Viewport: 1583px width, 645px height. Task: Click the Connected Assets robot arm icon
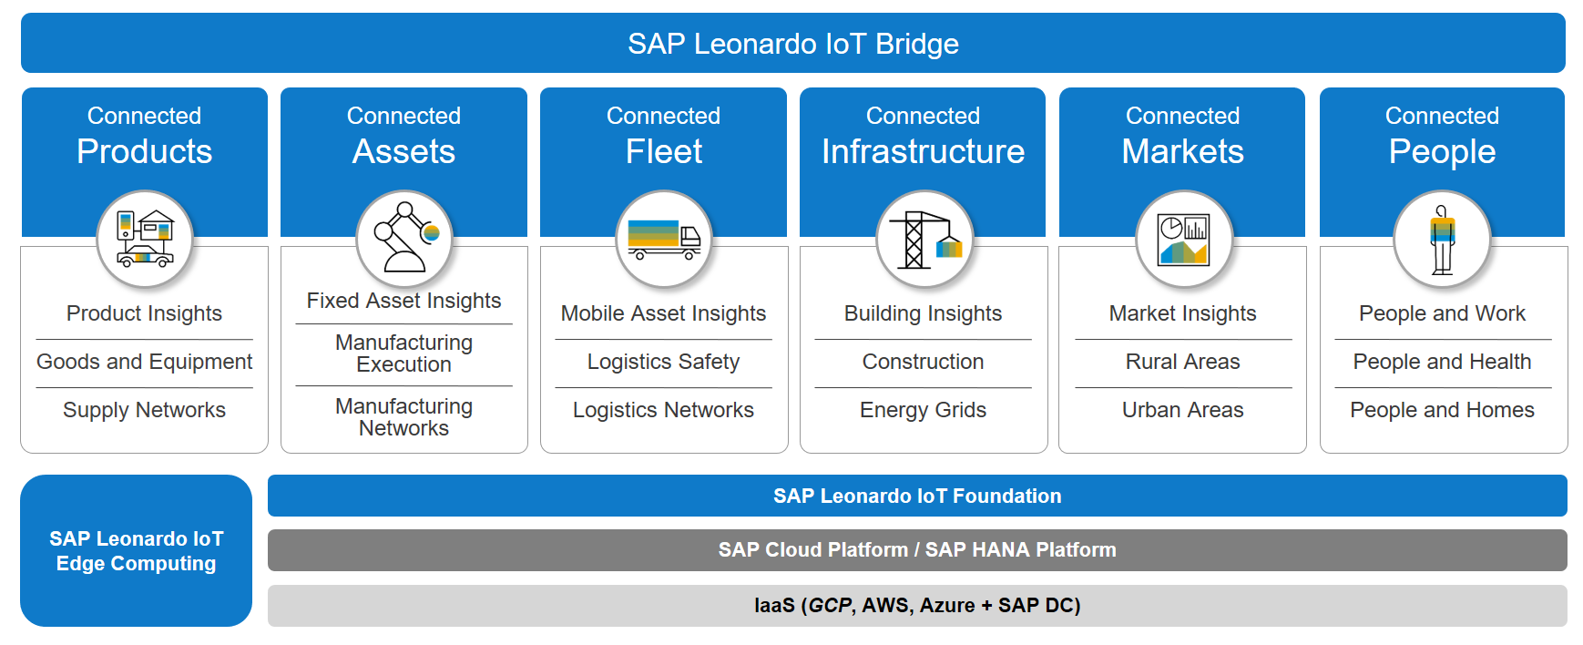point(403,240)
